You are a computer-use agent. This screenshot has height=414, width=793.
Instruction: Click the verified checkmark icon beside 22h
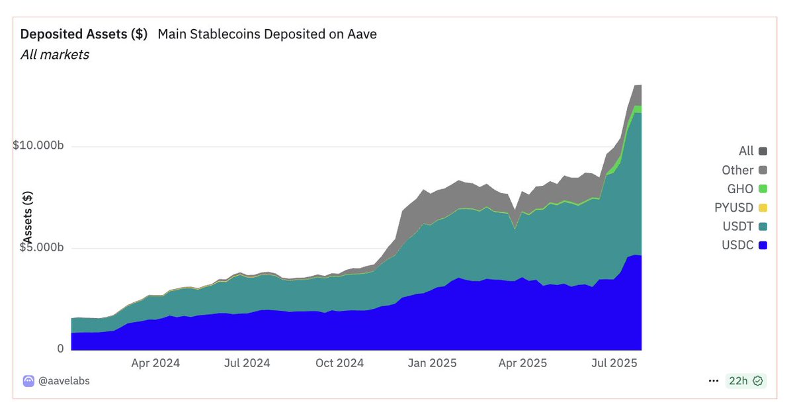pyautogui.click(x=757, y=381)
